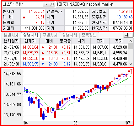
Task: Open the 나스닥 종합 index dropdown
Action: 46,4
